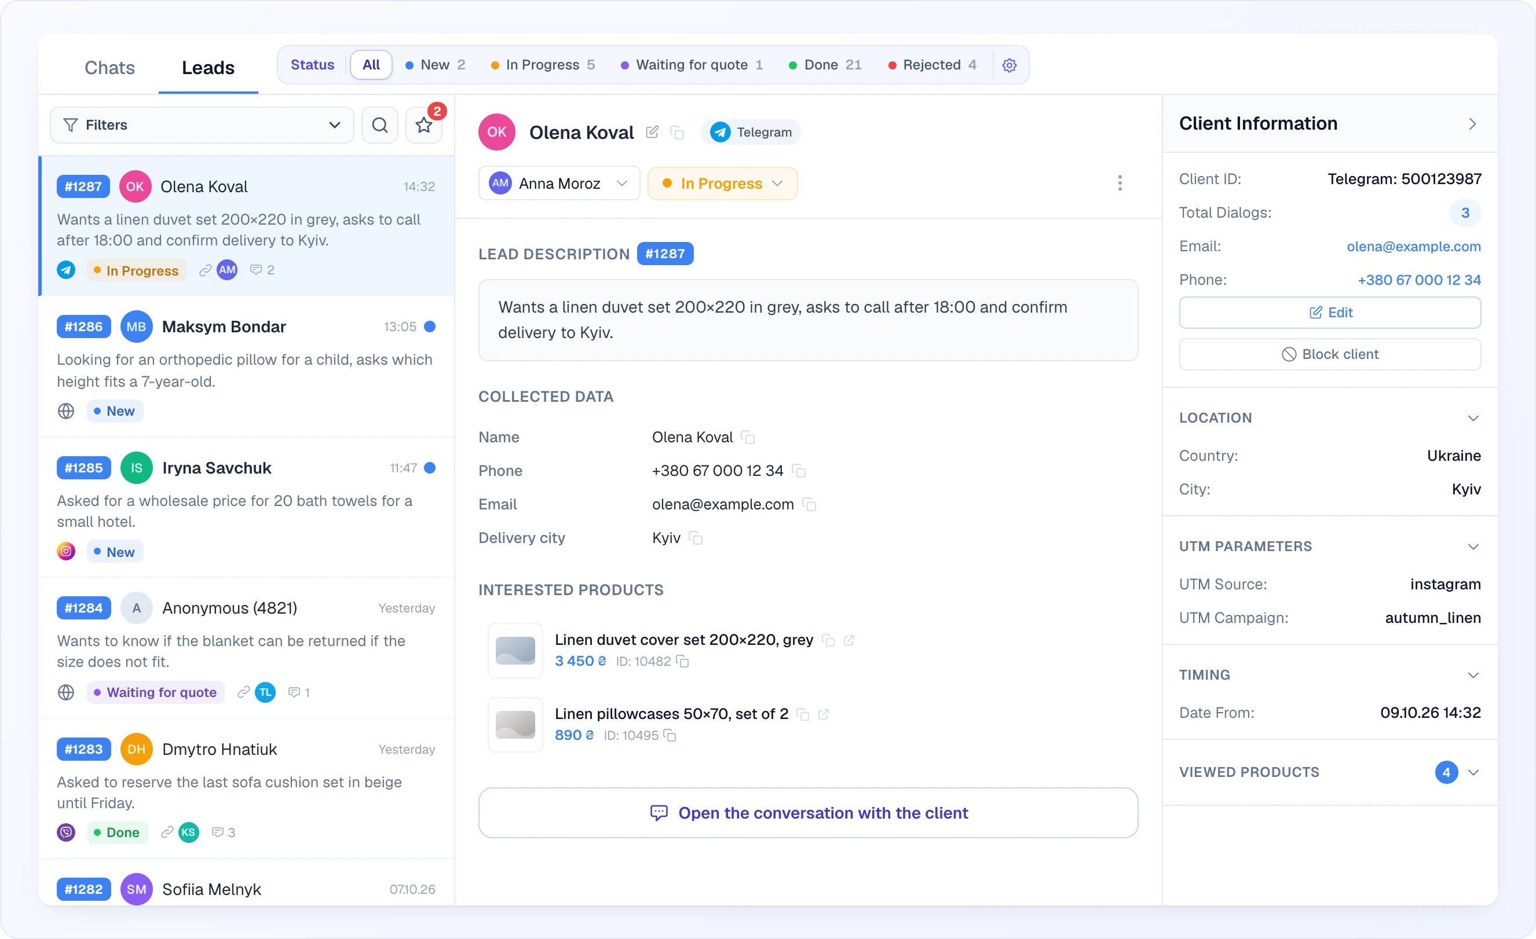The height and width of the screenshot is (939, 1536).
Task: Open Linen duvet cover set in new window
Action: 849,640
